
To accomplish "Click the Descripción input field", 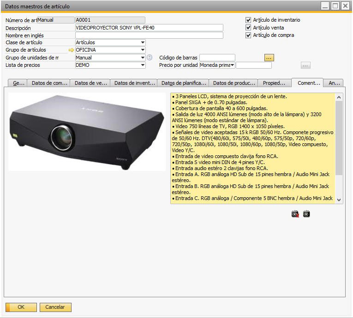I will click(x=149, y=28).
